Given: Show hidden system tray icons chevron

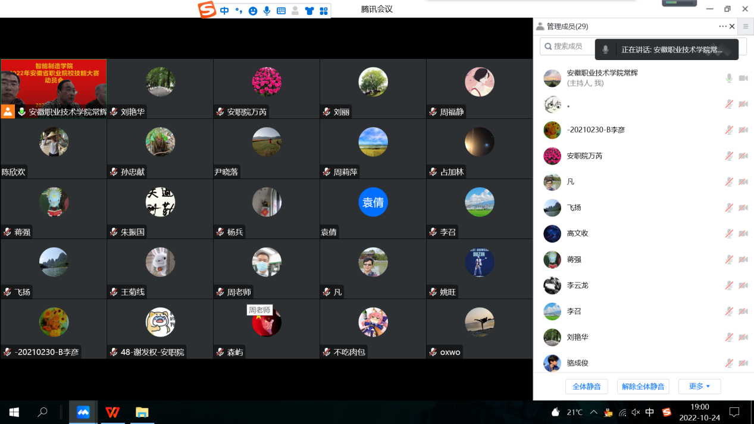Looking at the screenshot, I should point(593,412).
